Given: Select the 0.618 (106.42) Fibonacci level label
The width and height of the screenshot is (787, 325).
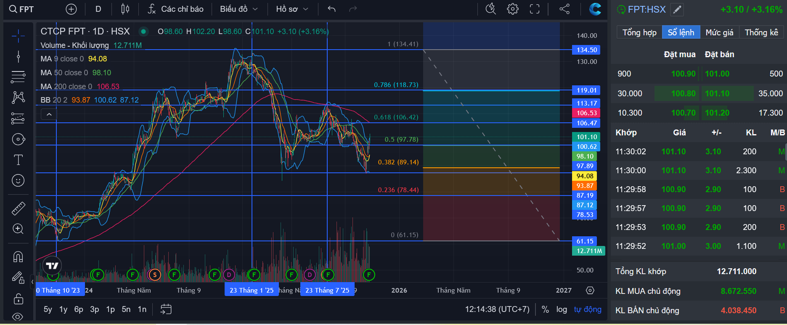Looking at the screenshot, I should tap(396, 117).
